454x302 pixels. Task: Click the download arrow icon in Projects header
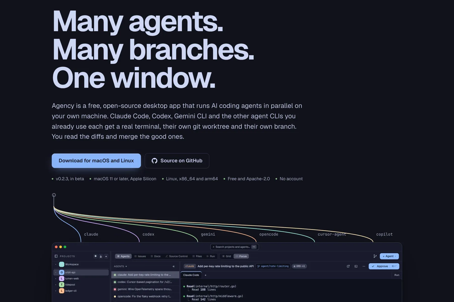(101, 256)
